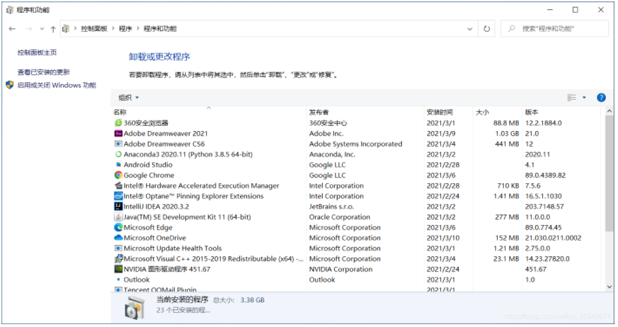
Task: Click 查看已安装的更新 link
Action: pos(43,72)
